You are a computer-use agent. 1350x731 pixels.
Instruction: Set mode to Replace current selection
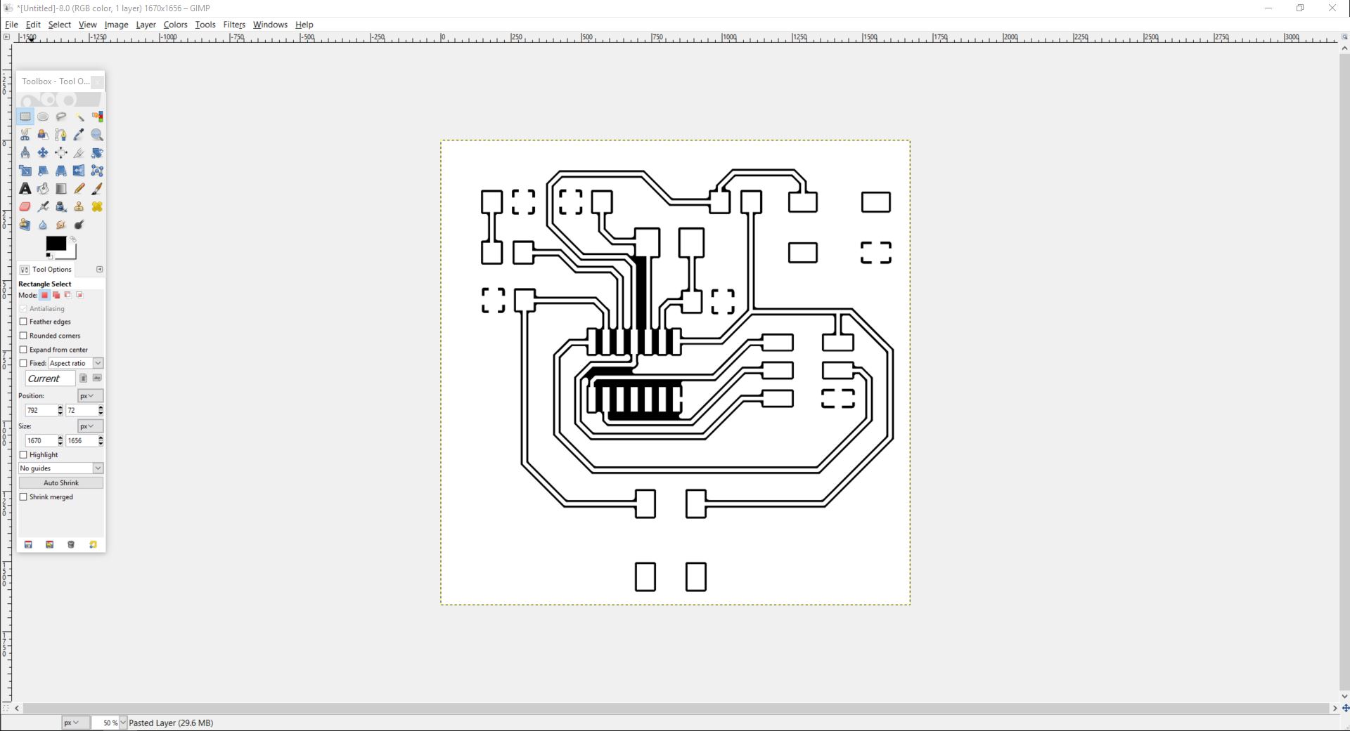click(x=45, y=295)
